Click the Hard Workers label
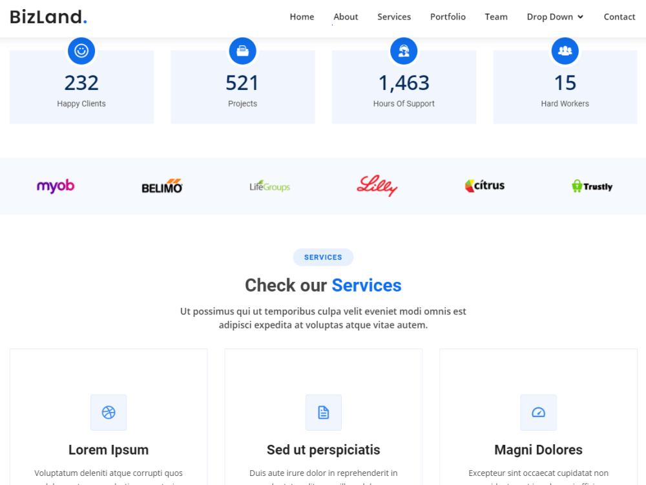The height and width of the screenshot is (485, 646). [565, 103]
